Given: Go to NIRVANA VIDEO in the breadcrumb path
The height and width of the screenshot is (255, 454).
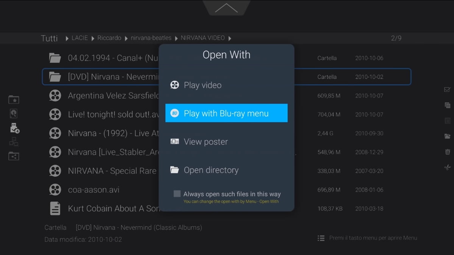Looking at the screenshot, I should tap(203, 38).
